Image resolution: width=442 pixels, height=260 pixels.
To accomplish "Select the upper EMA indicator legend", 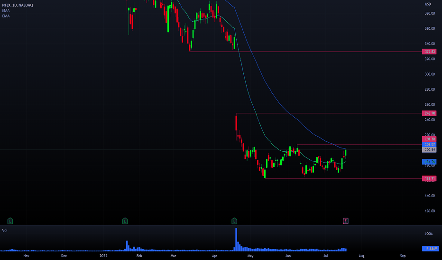I will (x=6, y=11).
